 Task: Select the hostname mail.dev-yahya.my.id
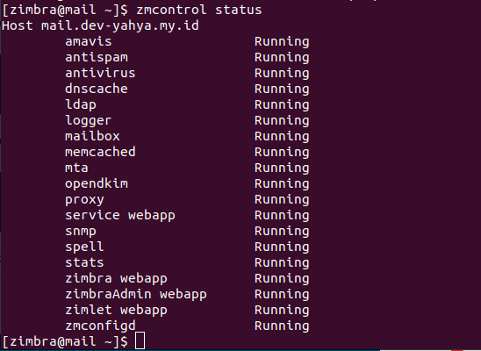pos(120,25)
